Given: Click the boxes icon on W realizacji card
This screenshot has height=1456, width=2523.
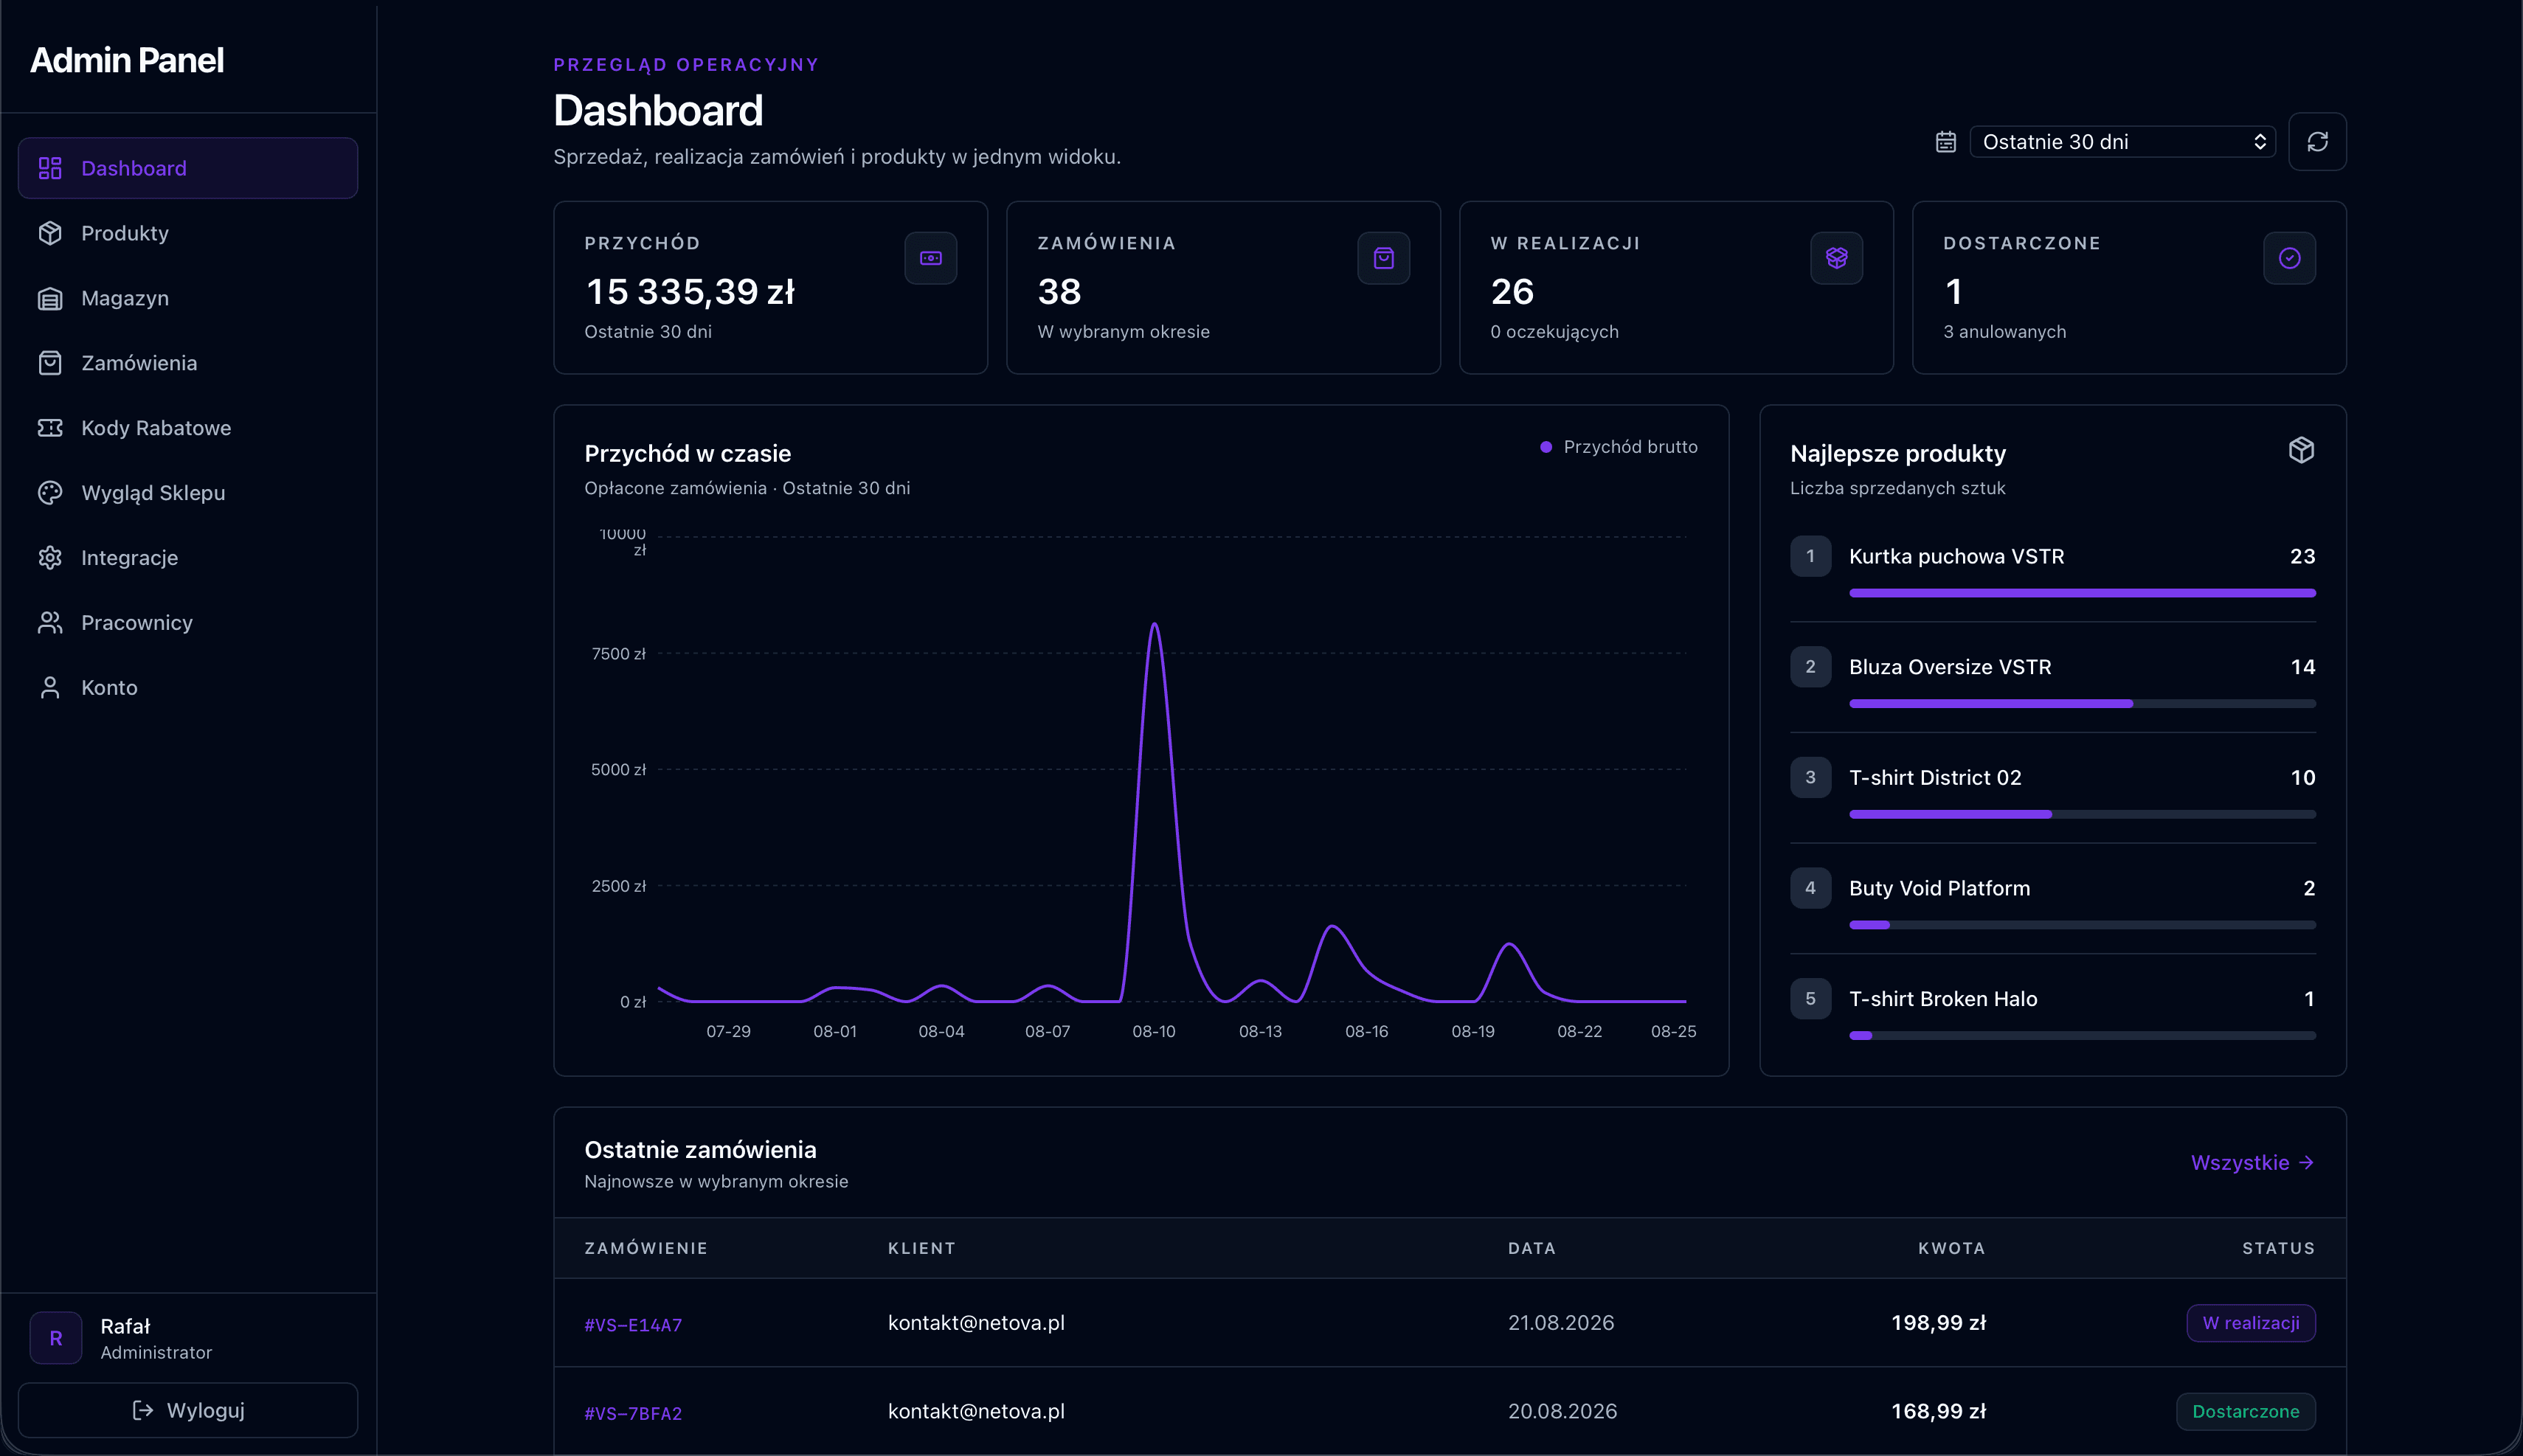Looking at the screenshot, I should coord(1837,258).
